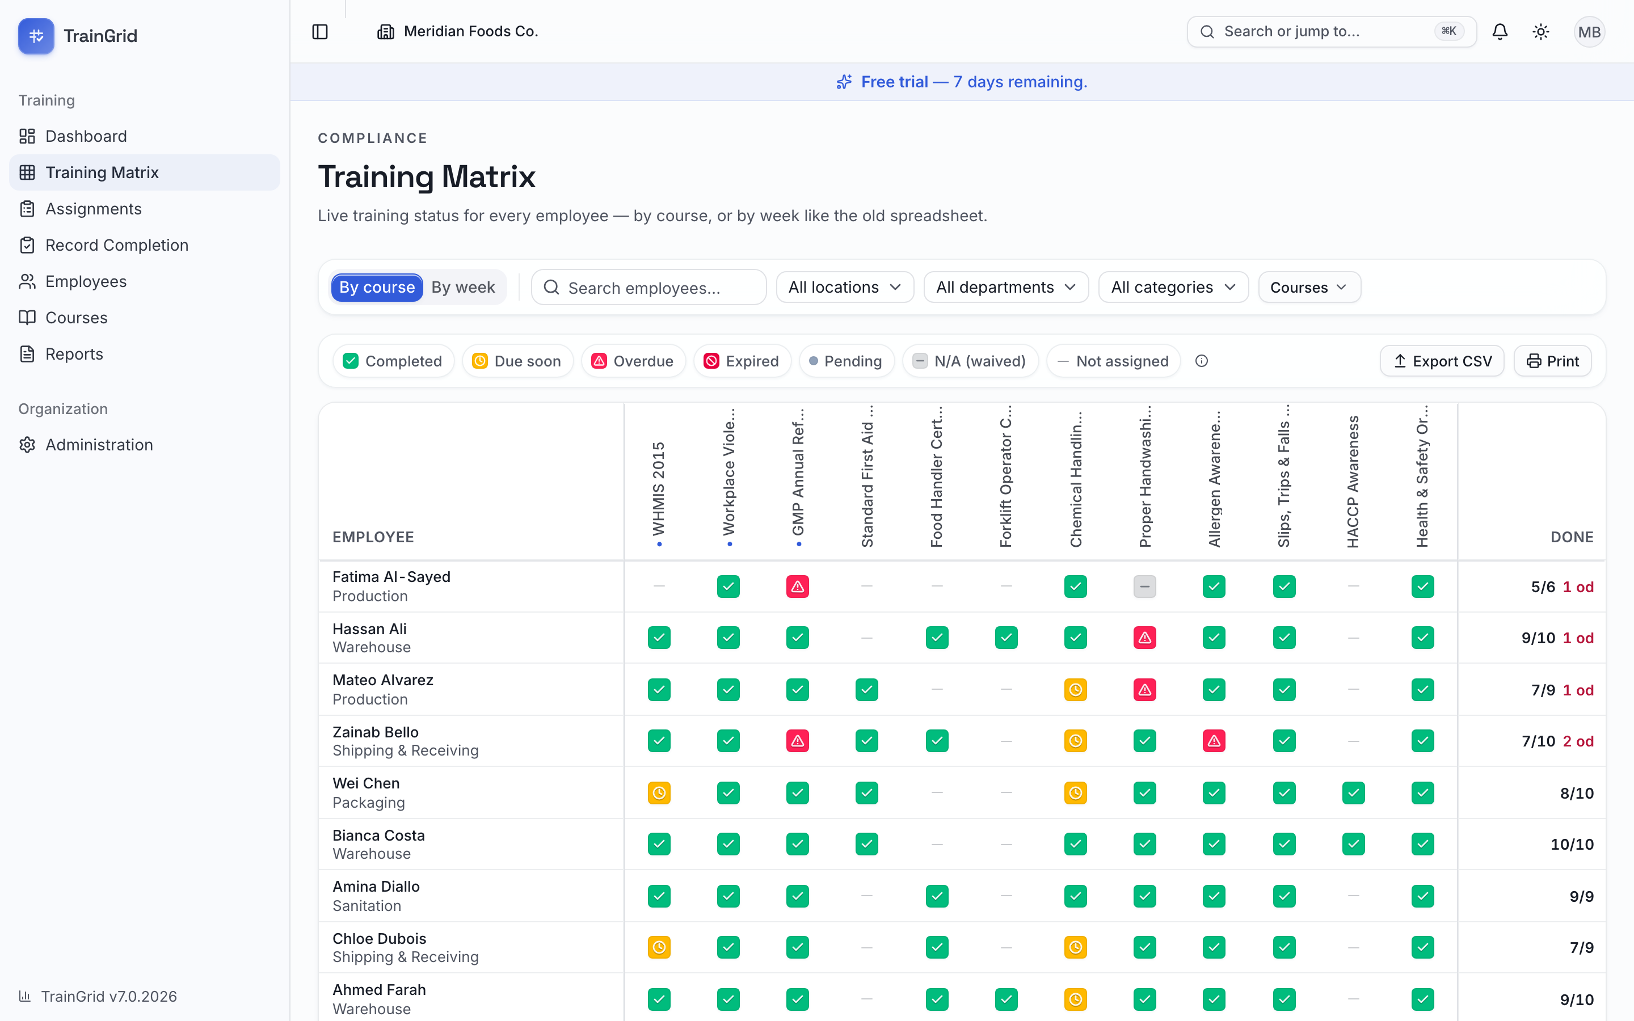Click Chloe Dubois's due-soon WHMIS 2015 icon

pos(659,947)
